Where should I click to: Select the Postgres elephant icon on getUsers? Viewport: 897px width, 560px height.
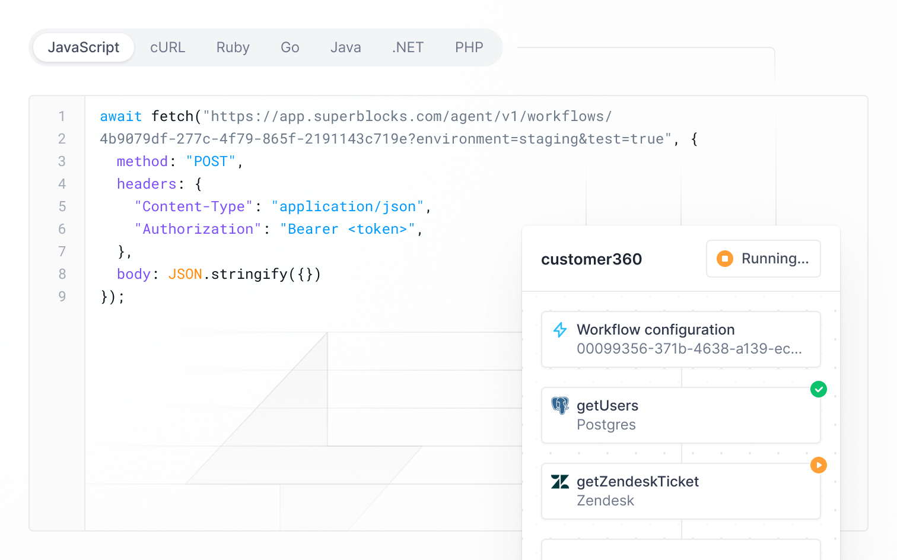(x=560, y=406)
